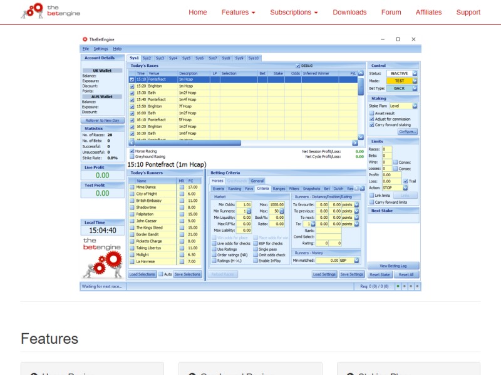Toggle the Horse Racing checkbox

click(132, 151)
